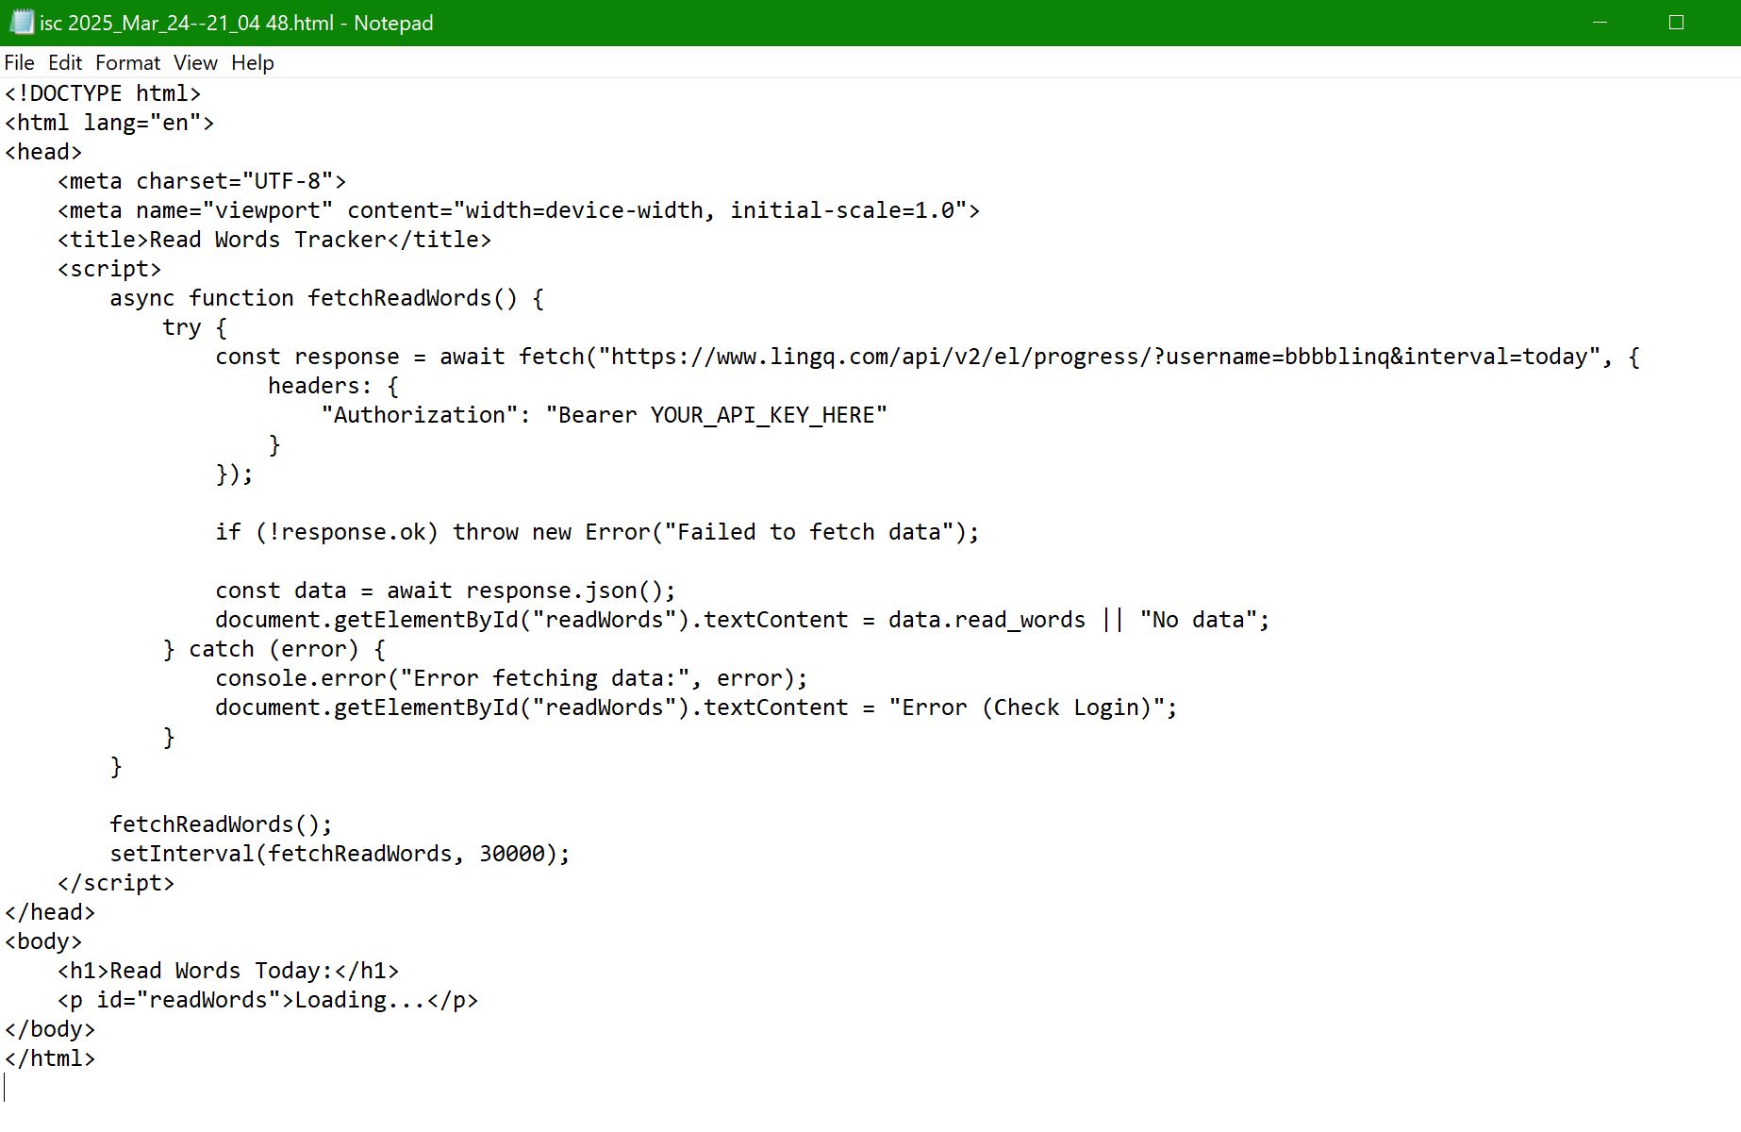Click the 'catch (error) {' line
Image resolution: width=1741 pixels, height=1132 pixels.
pos(274,649)
